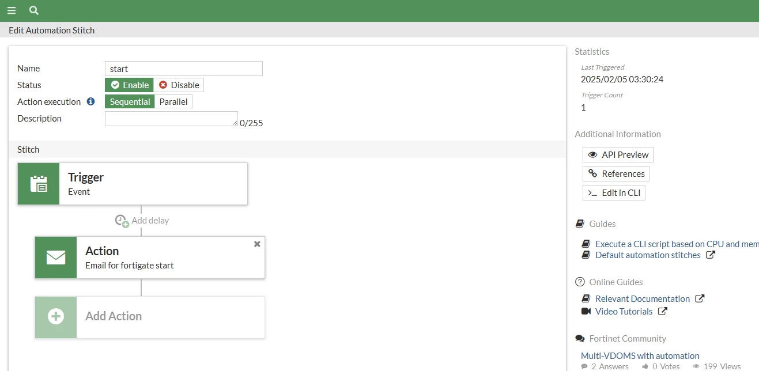
Task: Click the Fortinet Community chat icon
Action: [580, 338]
